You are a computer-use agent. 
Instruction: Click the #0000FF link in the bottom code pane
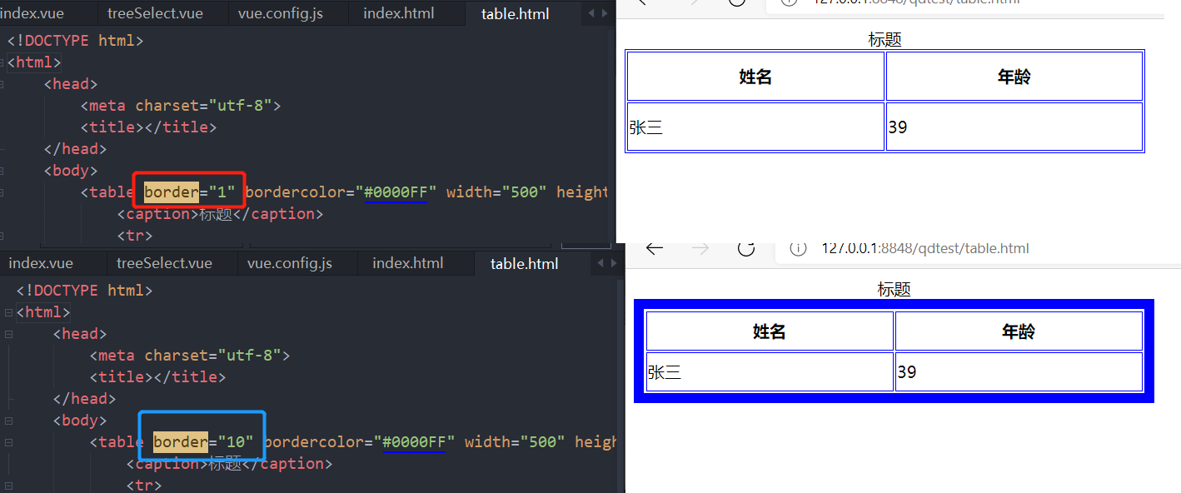[415, 441]
